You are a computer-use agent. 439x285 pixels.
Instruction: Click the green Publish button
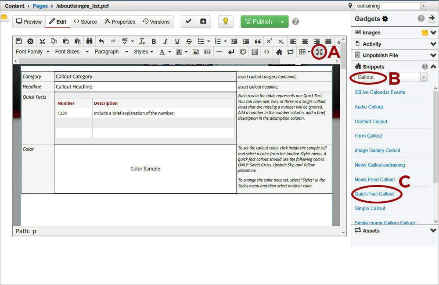pyautogui.click(x=259, y=21)
